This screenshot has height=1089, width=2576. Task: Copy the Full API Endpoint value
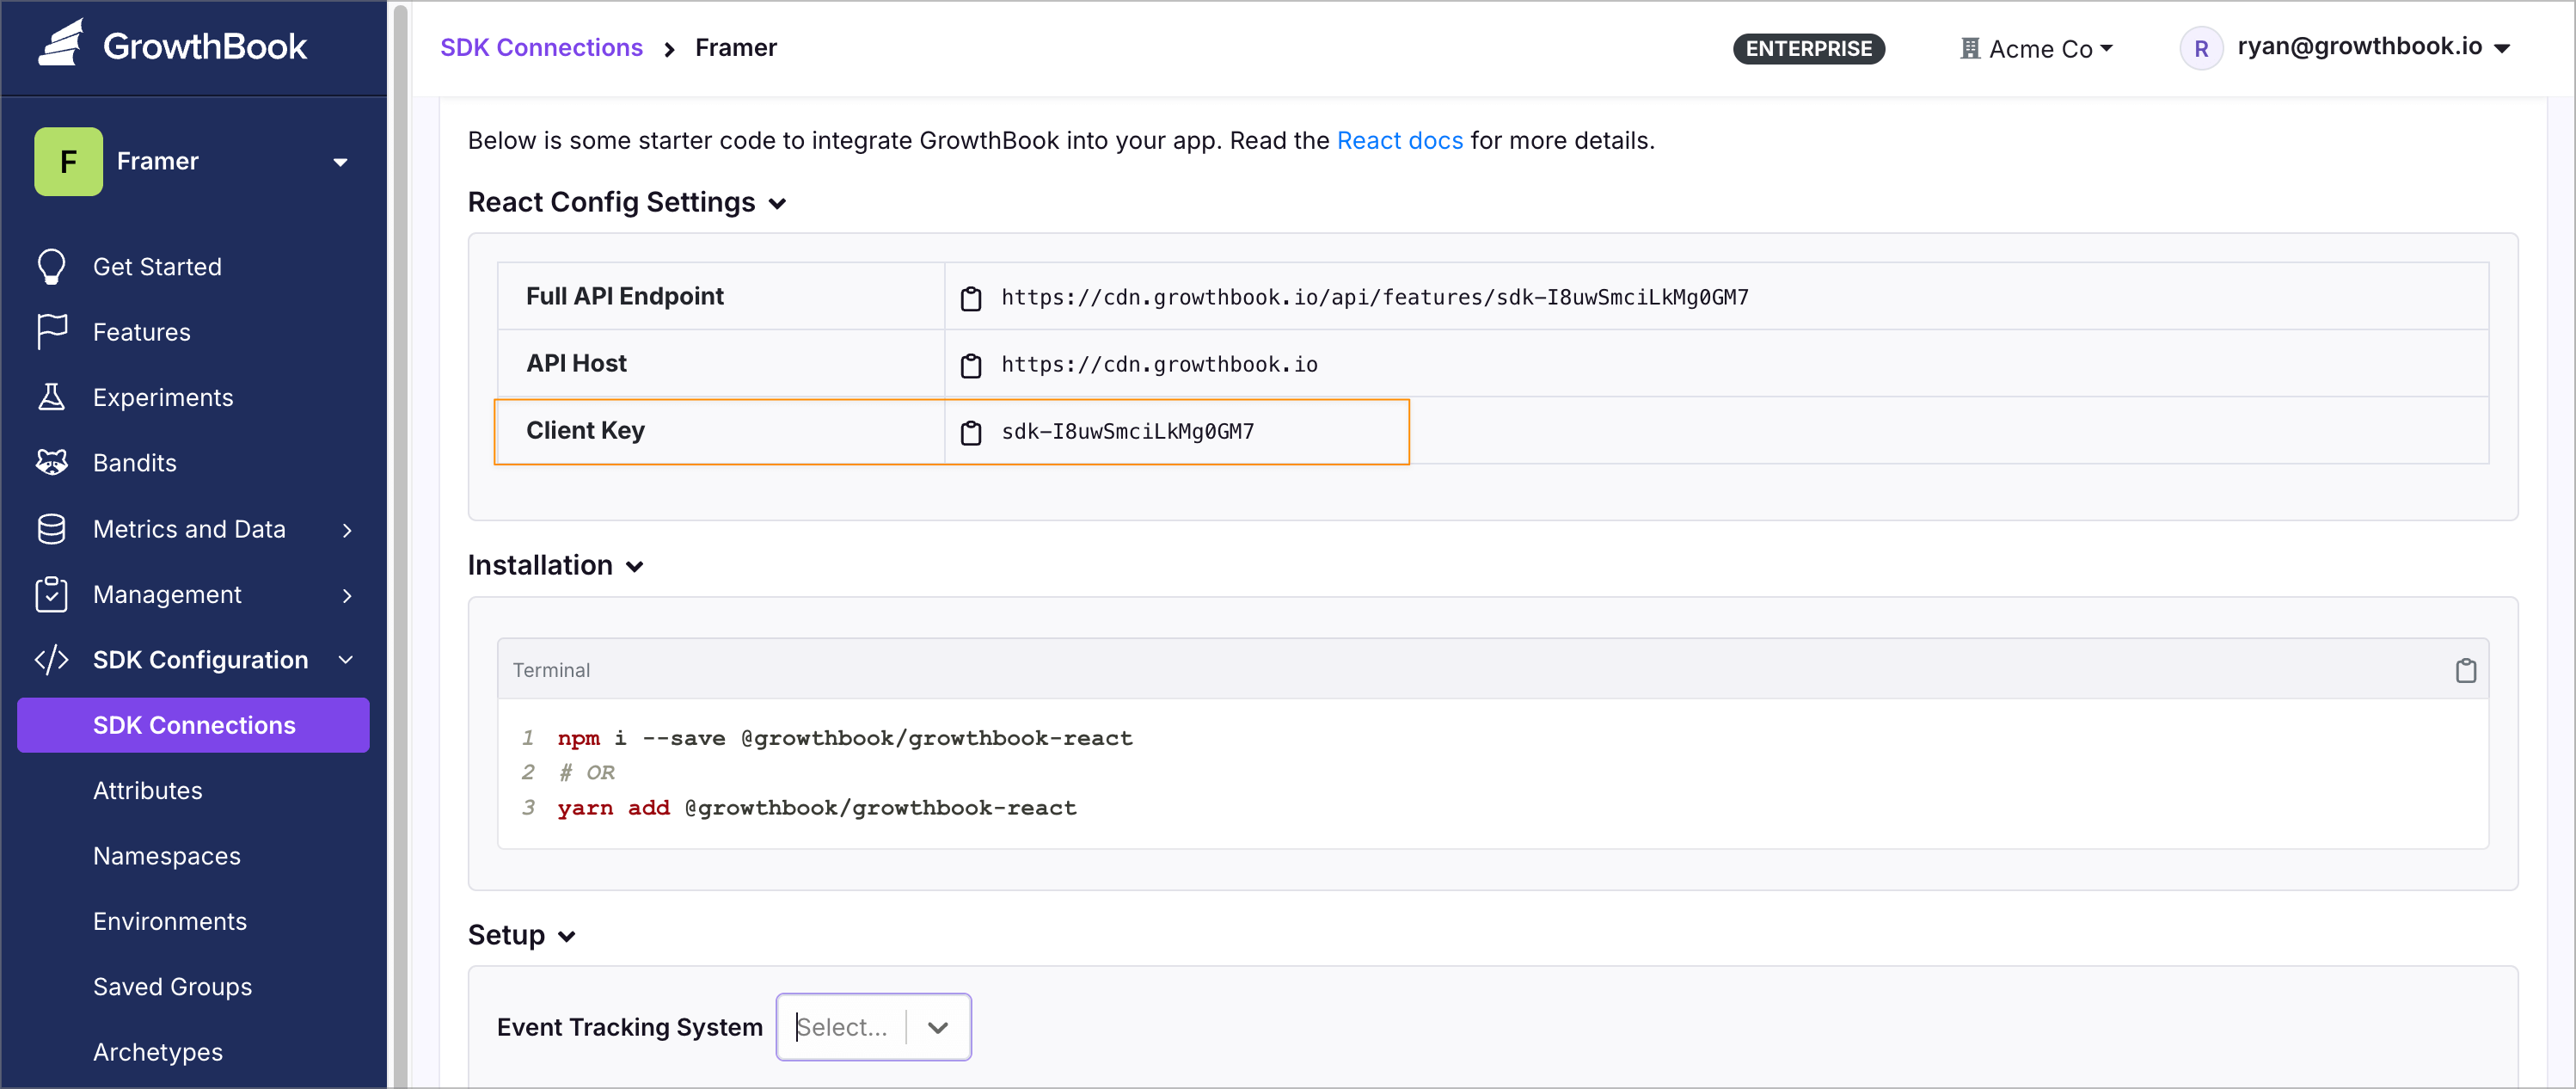click(971, 298)
